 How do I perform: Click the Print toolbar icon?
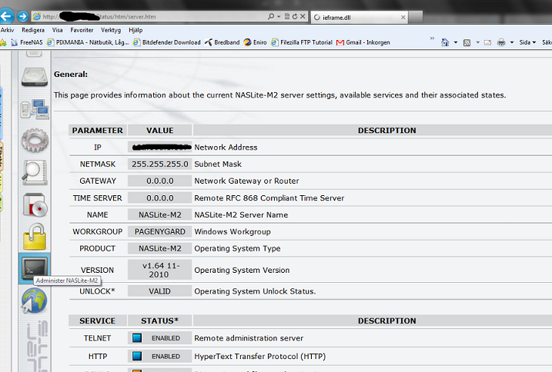[x=501, y=42]
